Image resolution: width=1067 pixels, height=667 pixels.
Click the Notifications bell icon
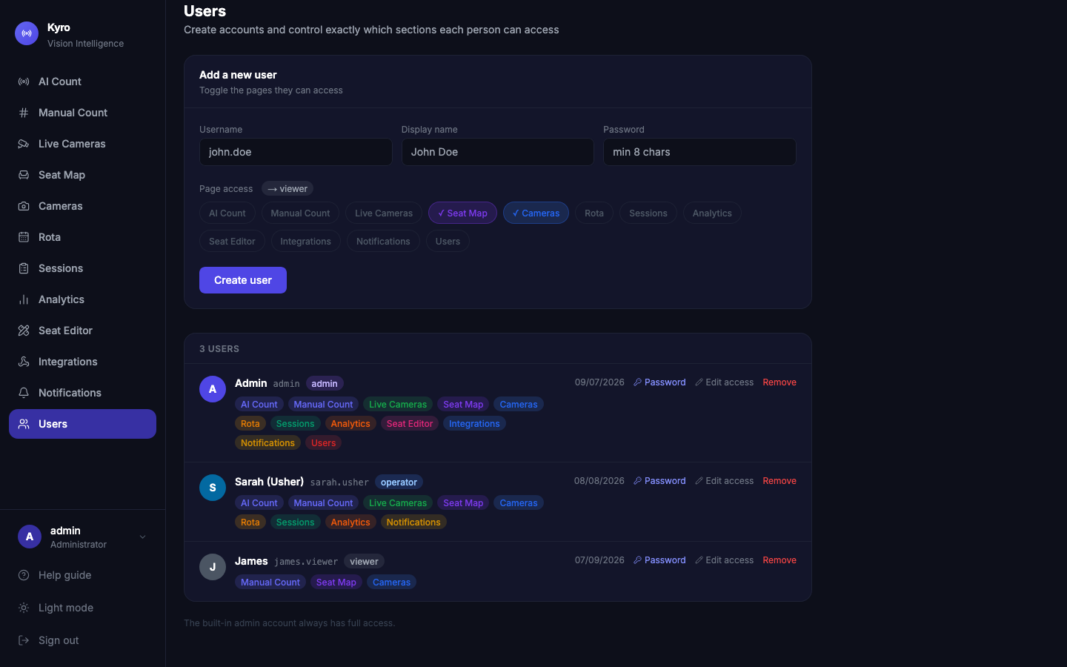(24, 393)
